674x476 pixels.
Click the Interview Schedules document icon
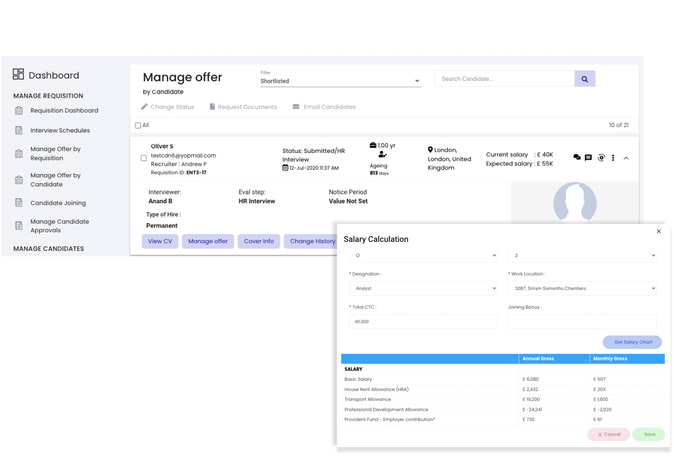(19, 131)
